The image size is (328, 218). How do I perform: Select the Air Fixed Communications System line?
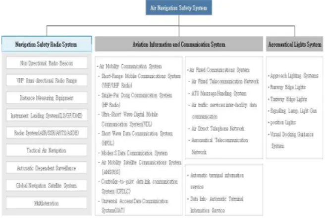219,70
